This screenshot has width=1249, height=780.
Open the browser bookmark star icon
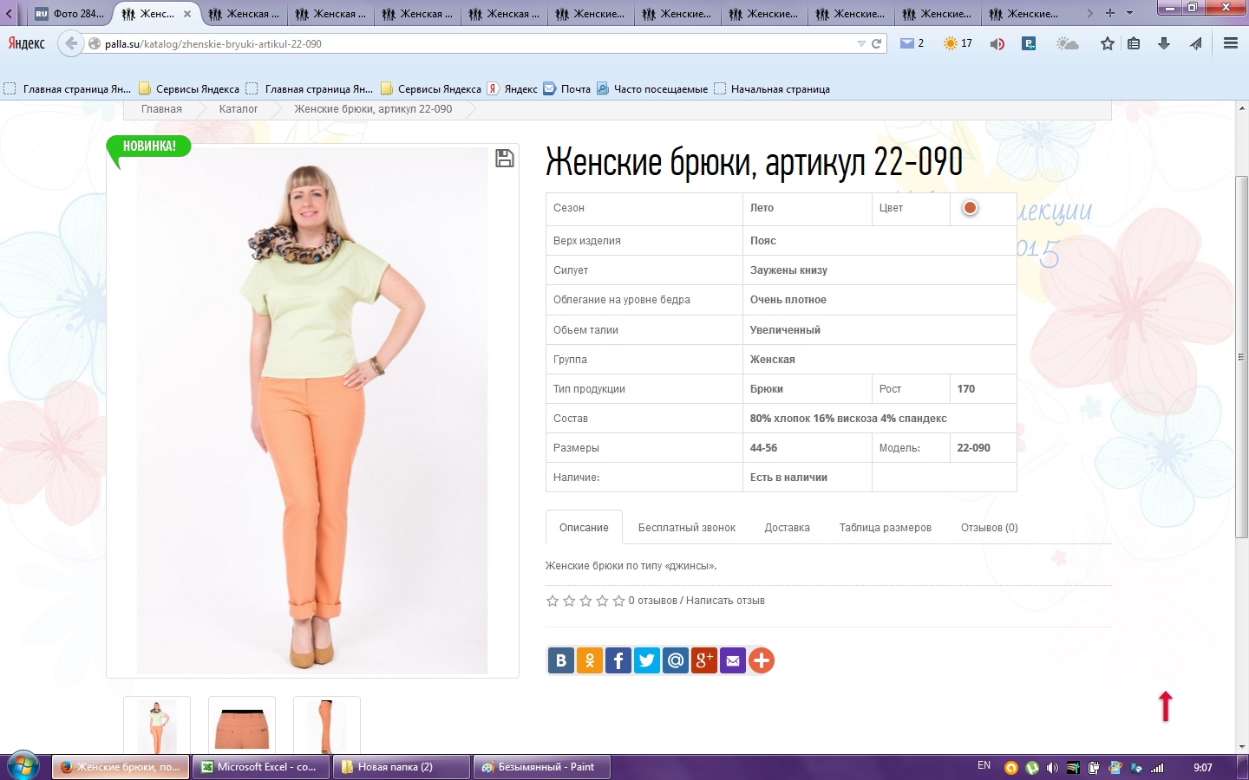pyautogui.click(x=1107, y=43)
